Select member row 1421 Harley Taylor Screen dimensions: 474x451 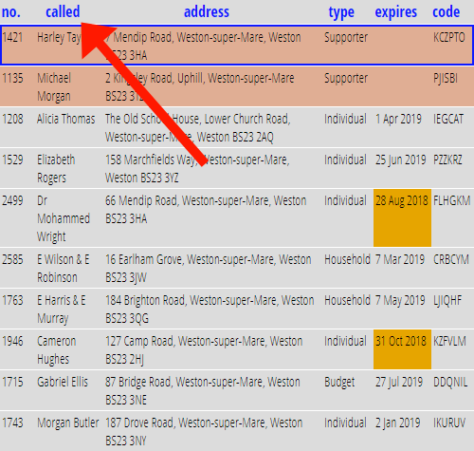(x=237, y=46)
